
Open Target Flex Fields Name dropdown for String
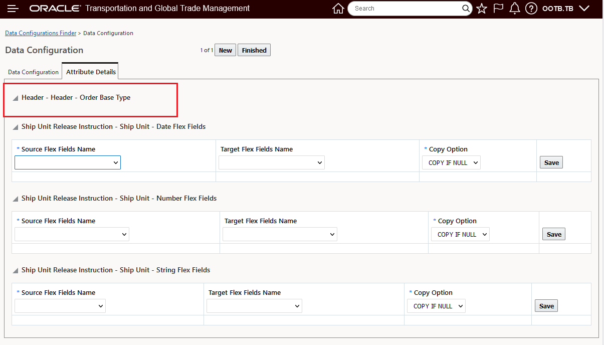tap(254, 306)
